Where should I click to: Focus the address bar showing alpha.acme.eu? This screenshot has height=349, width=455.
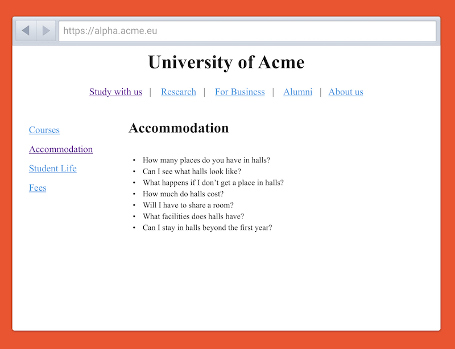tap(247, 31)
